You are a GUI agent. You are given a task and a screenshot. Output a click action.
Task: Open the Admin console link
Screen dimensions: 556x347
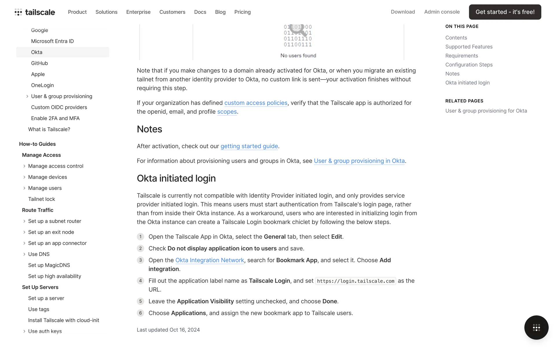[x=442, y=12]
